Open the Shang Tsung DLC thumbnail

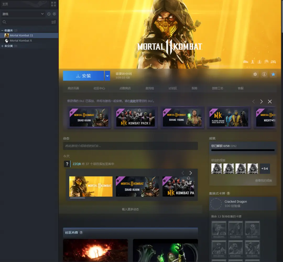(182, 118)
